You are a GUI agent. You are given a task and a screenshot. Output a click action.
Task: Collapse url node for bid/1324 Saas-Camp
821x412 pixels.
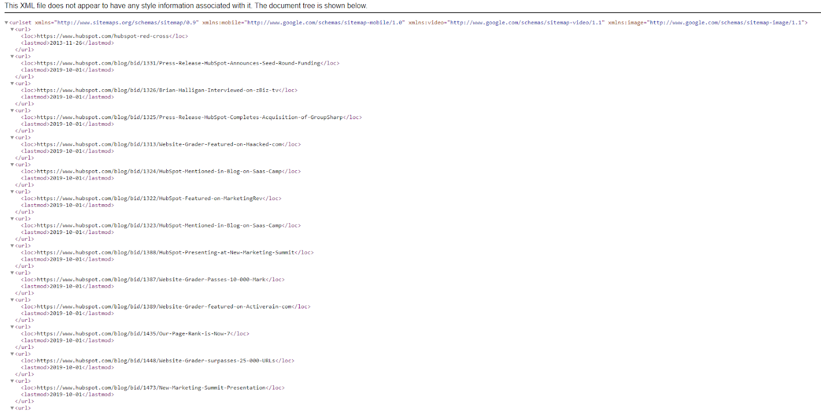(x=12, y=165)
